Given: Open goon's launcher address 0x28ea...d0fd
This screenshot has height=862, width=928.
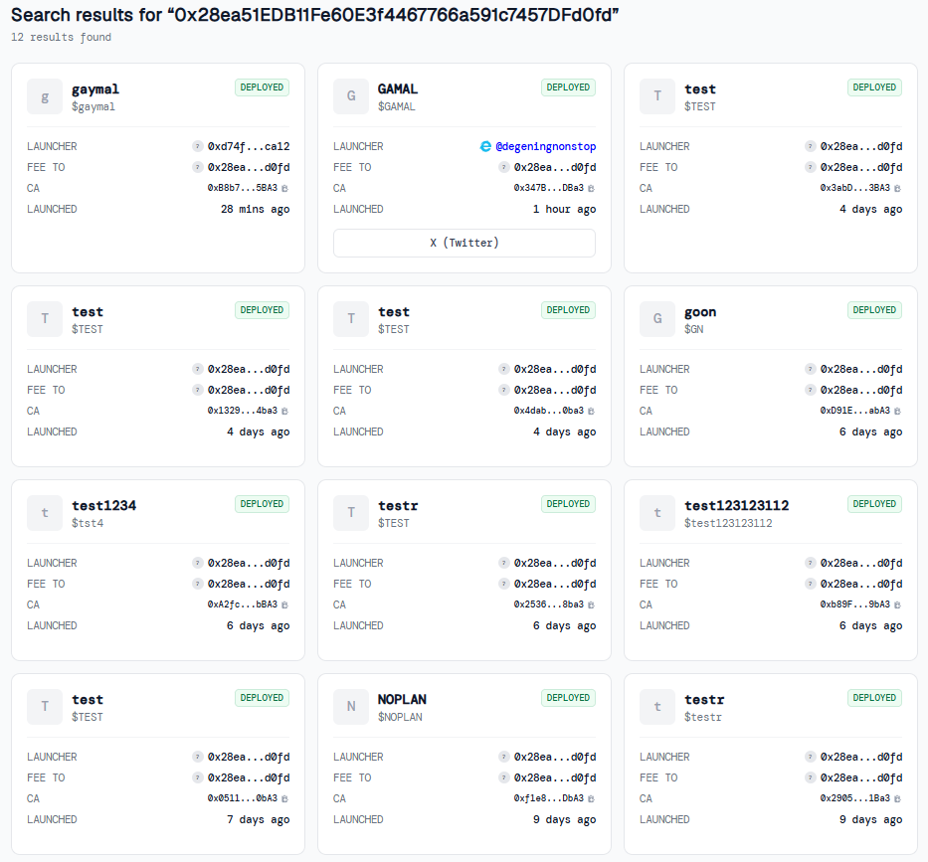Looking at the screenshot, I should (861, 369).
